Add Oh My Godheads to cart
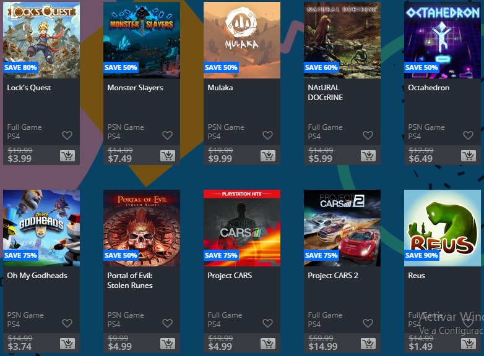 [67, 344]
